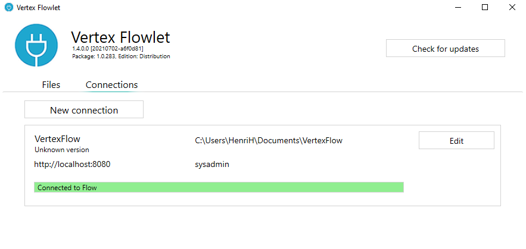Click the http://localhost:8080 address
This screenshot has width=526, height=249.
[x=72, y=165]
